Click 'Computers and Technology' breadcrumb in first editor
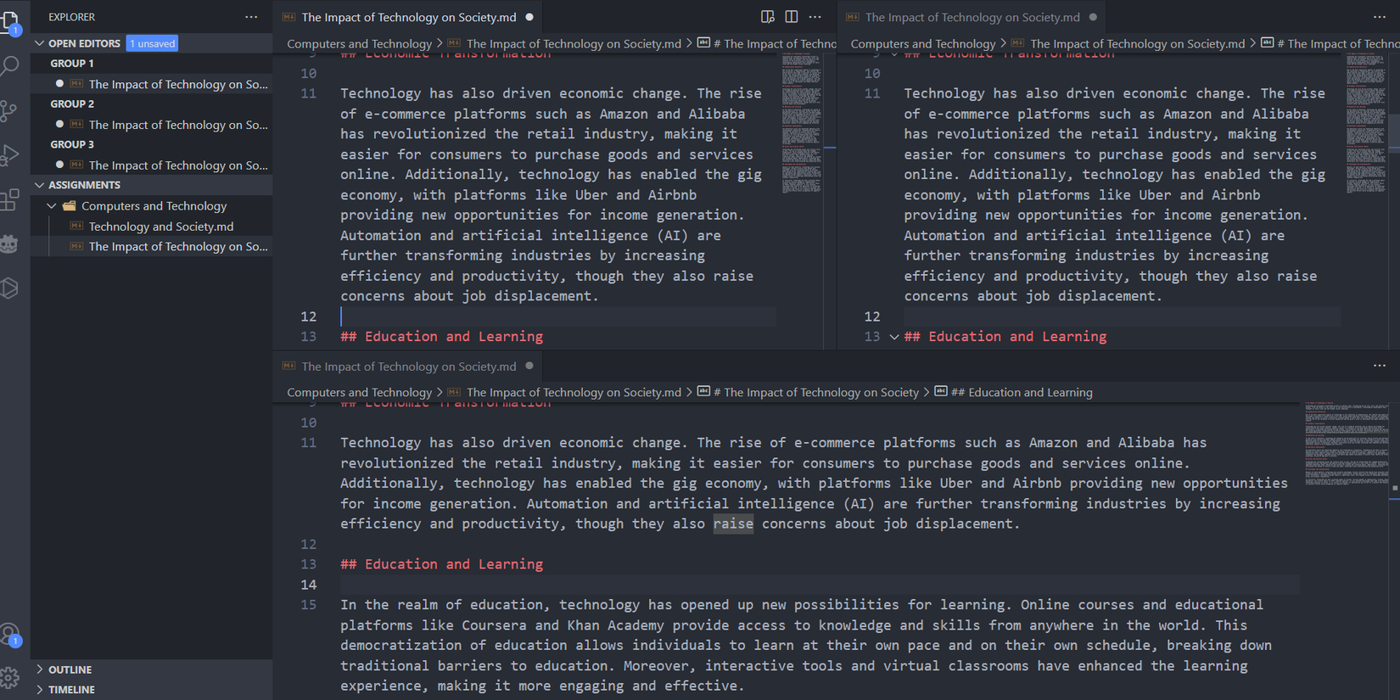This screenshot has height=700, width=1400. click(359, 43)
